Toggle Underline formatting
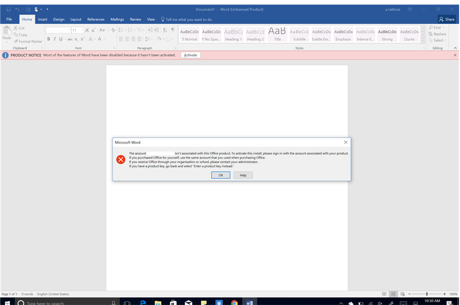This screenshot has width=460, height=305. 61,39
